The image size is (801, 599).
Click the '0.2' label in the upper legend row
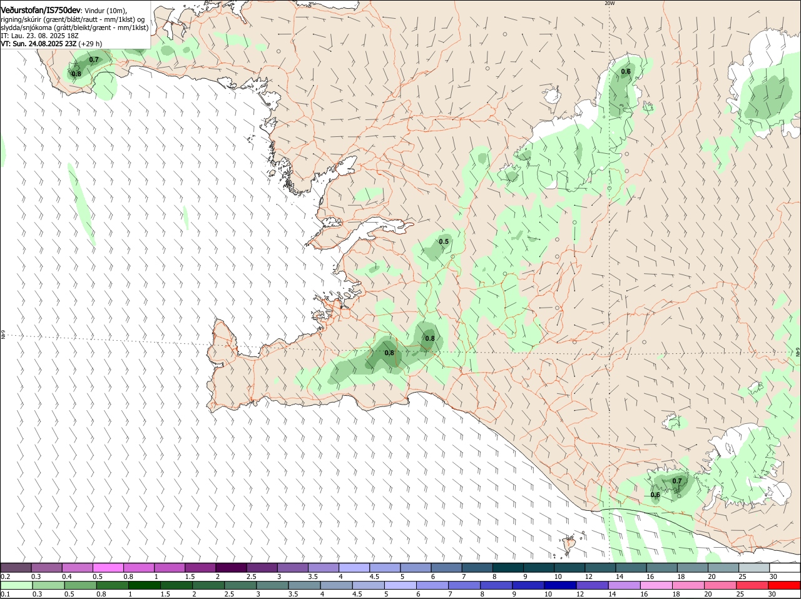point(6,576)
